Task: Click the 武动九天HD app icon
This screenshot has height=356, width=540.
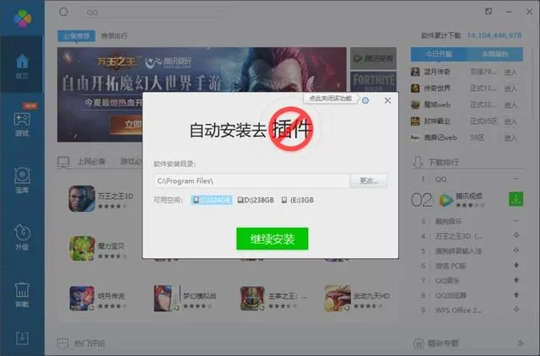Action: pos(337,298)
